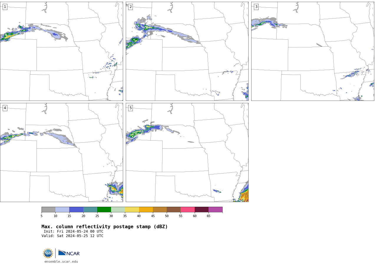Screen dimensions: 377x265
Task: Click the Init: Fri 2024-05-24 00 UTC text
Action: point(74,231)
